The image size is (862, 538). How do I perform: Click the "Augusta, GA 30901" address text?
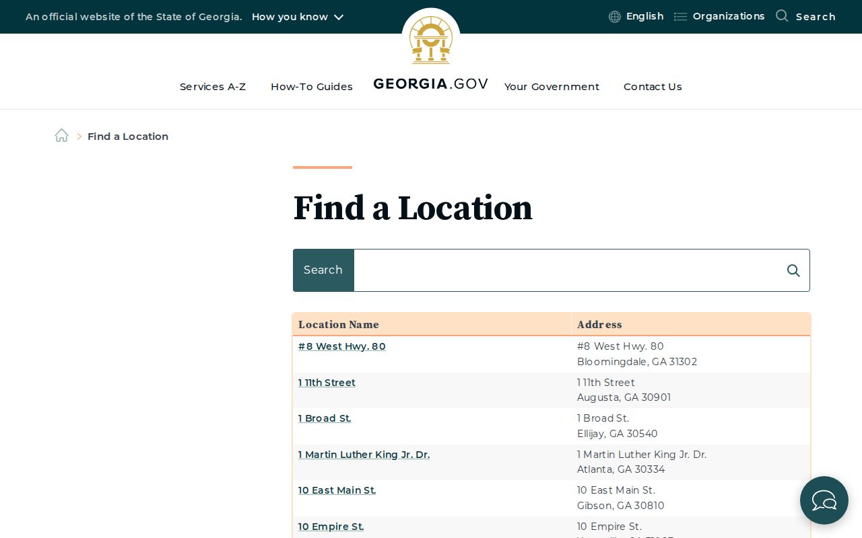tap(624, 397)
